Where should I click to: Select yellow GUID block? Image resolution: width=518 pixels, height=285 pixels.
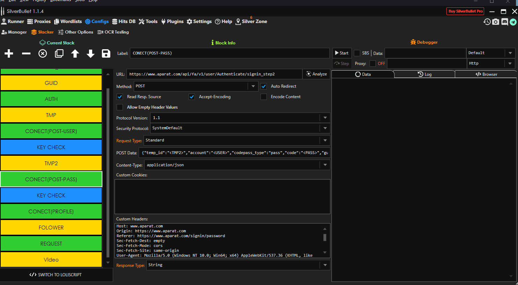[51, 83]
